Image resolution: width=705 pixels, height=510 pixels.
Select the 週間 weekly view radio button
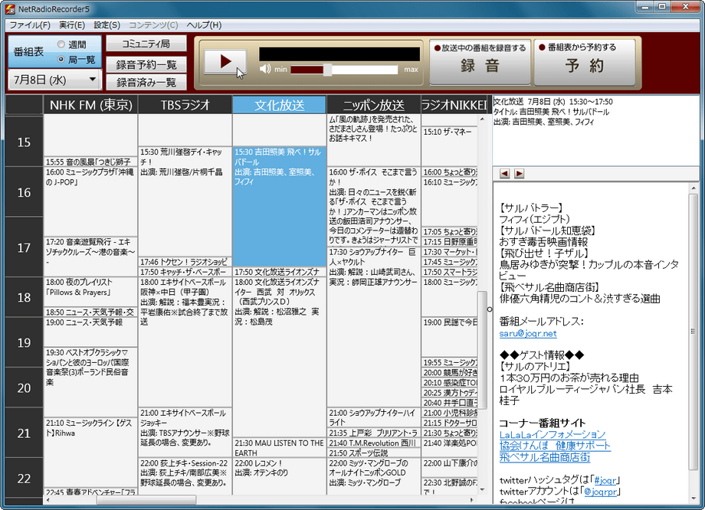coord(61,44)
